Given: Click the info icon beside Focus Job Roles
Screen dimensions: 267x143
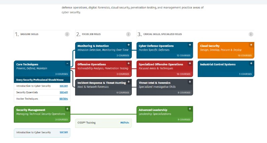Looking at the screenshot, I should [x=128, y=34].
